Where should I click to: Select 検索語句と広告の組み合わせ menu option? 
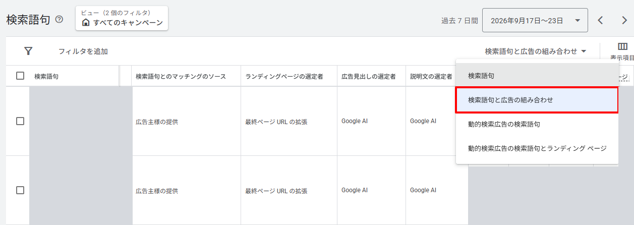click(537, 100)
